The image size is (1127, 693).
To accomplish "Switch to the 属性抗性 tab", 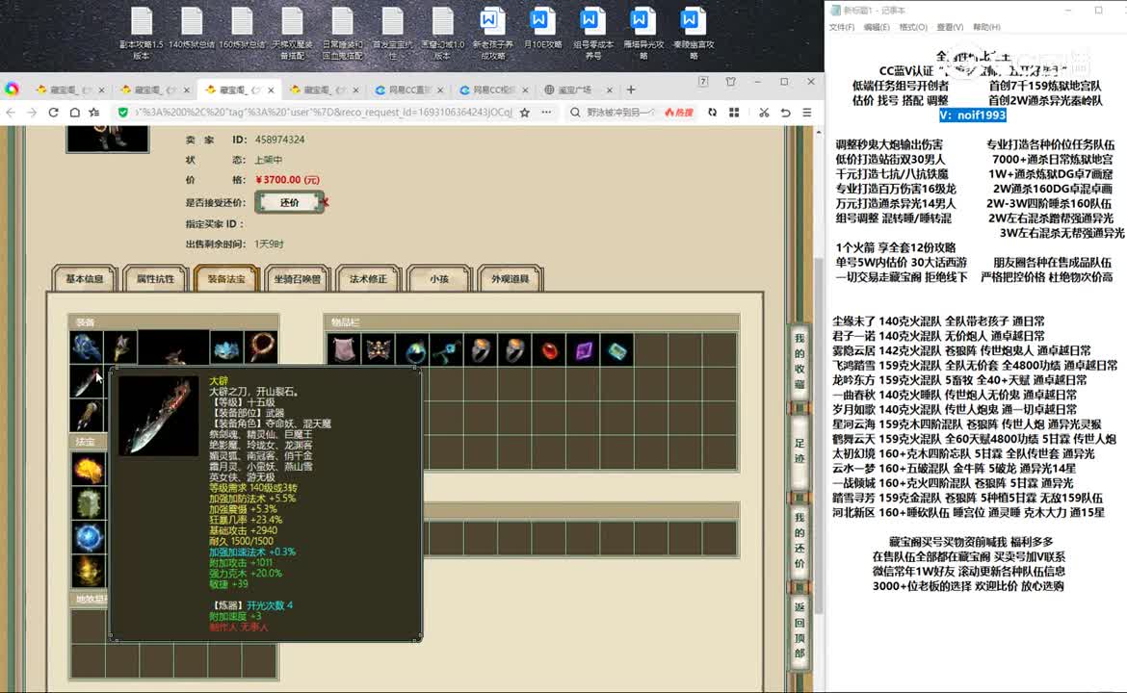I will (155, 278).
